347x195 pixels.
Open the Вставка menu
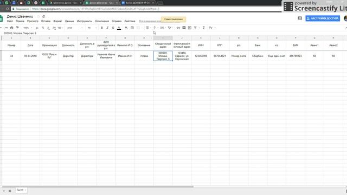click(x=46, y=21)
